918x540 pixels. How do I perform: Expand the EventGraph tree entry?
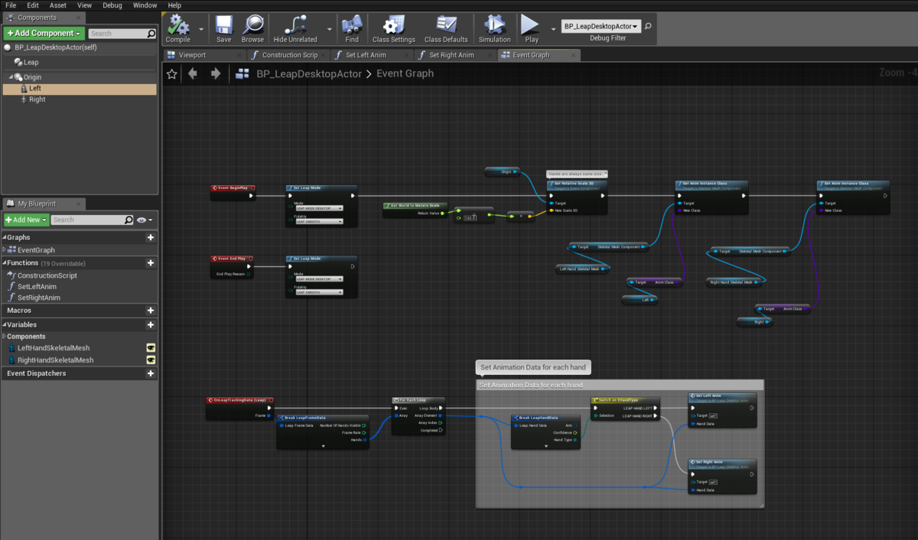(5, 250)
